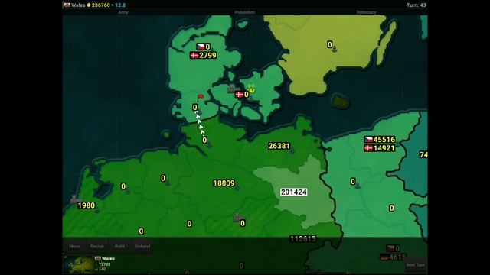Image resolution: width=490 pixels, height=275 pixels.
Task: Click the castle icon left of the southern 0 army
Action: 238,217
